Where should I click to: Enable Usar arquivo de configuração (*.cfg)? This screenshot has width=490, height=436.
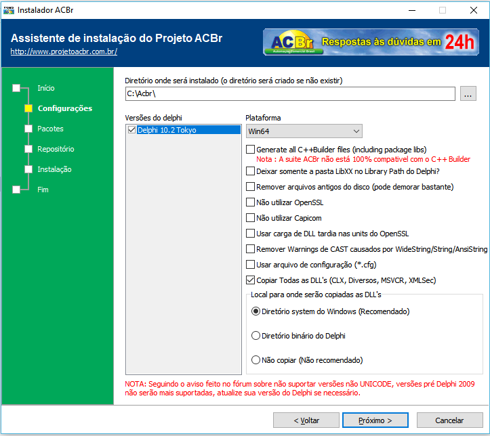click(250, 265)
